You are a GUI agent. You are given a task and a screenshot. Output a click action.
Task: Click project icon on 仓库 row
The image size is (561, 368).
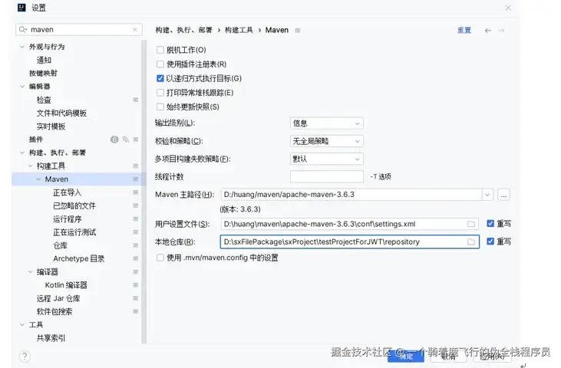click(x=136, y=245)
